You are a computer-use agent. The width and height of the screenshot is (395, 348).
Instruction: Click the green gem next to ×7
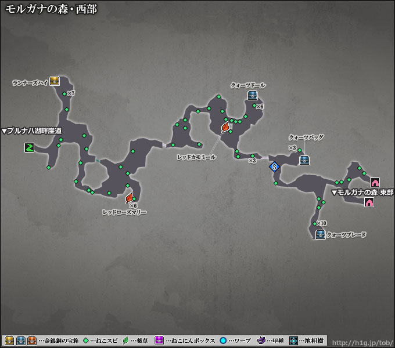coord(64,94)
